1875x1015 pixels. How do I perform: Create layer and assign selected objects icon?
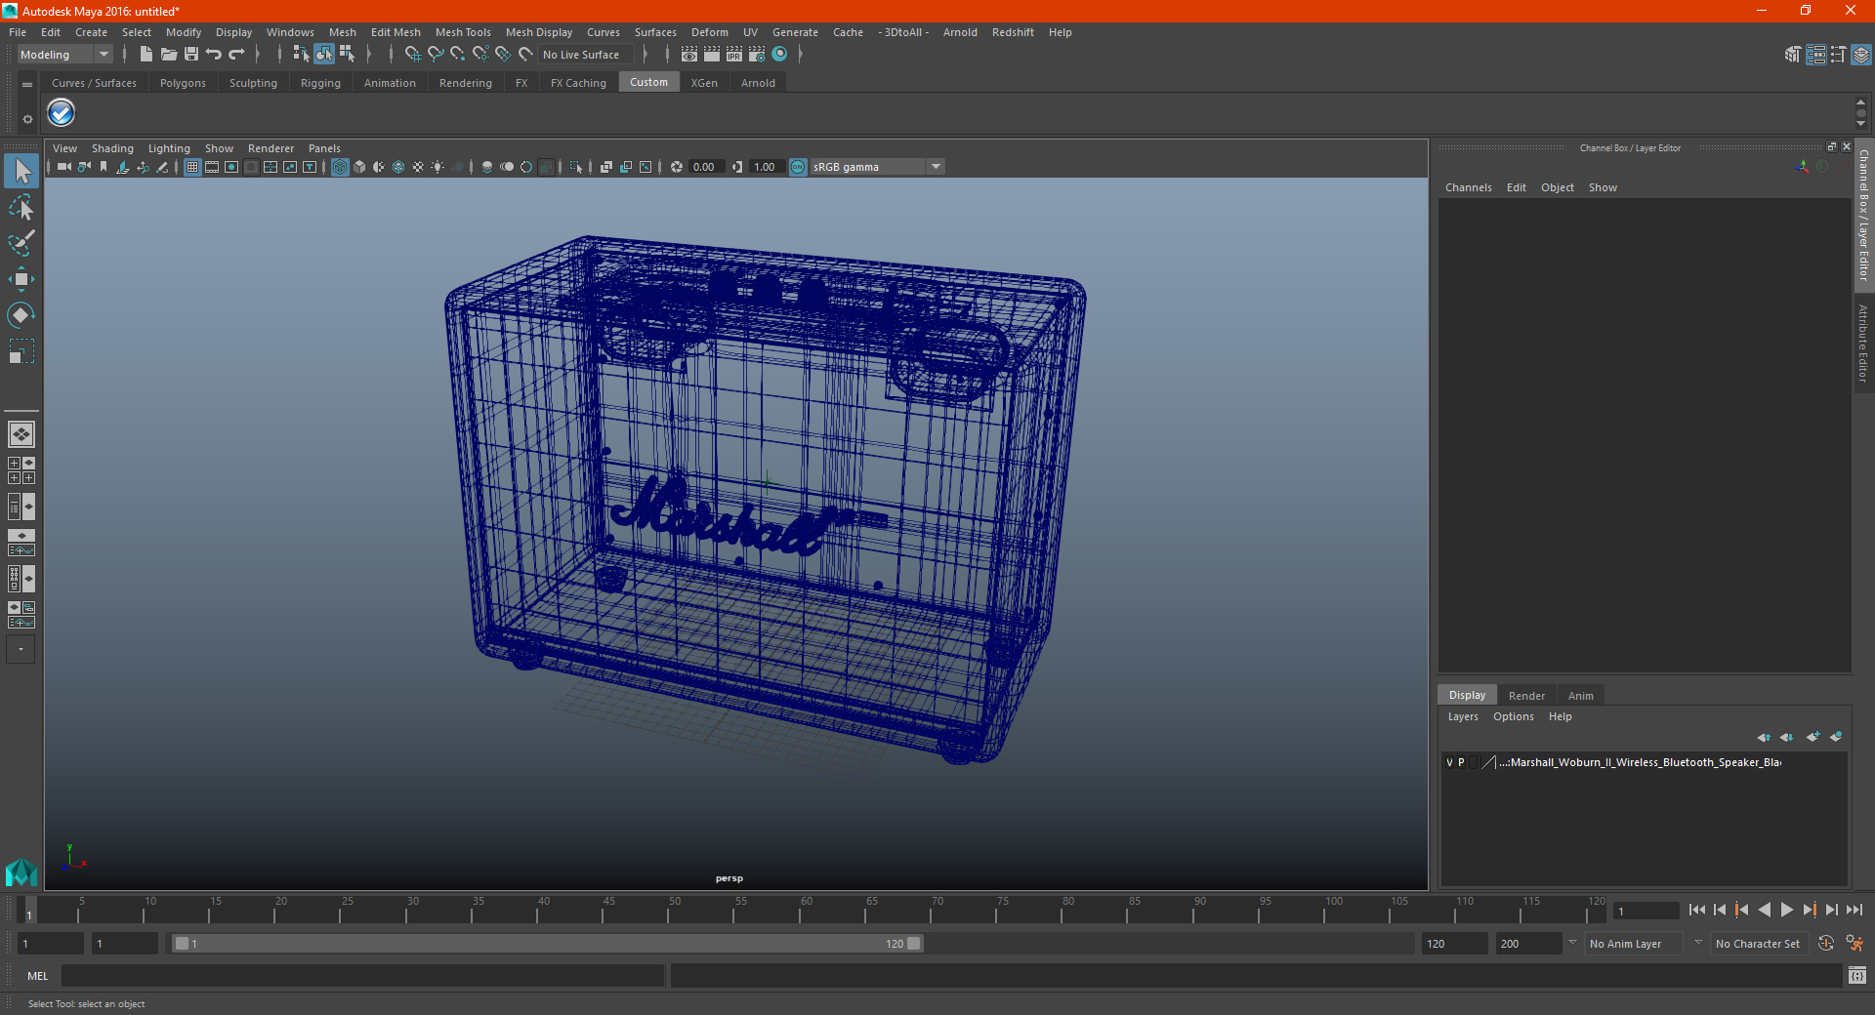pos(1837,737)
